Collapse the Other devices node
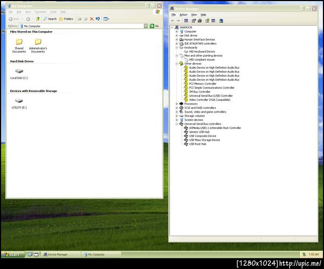324x269 pixels. pos(177,64)
